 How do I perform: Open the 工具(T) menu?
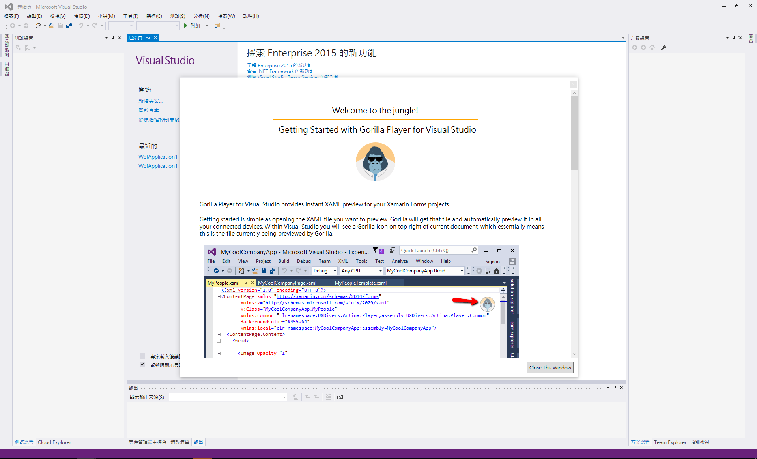[x=131, y=16]
